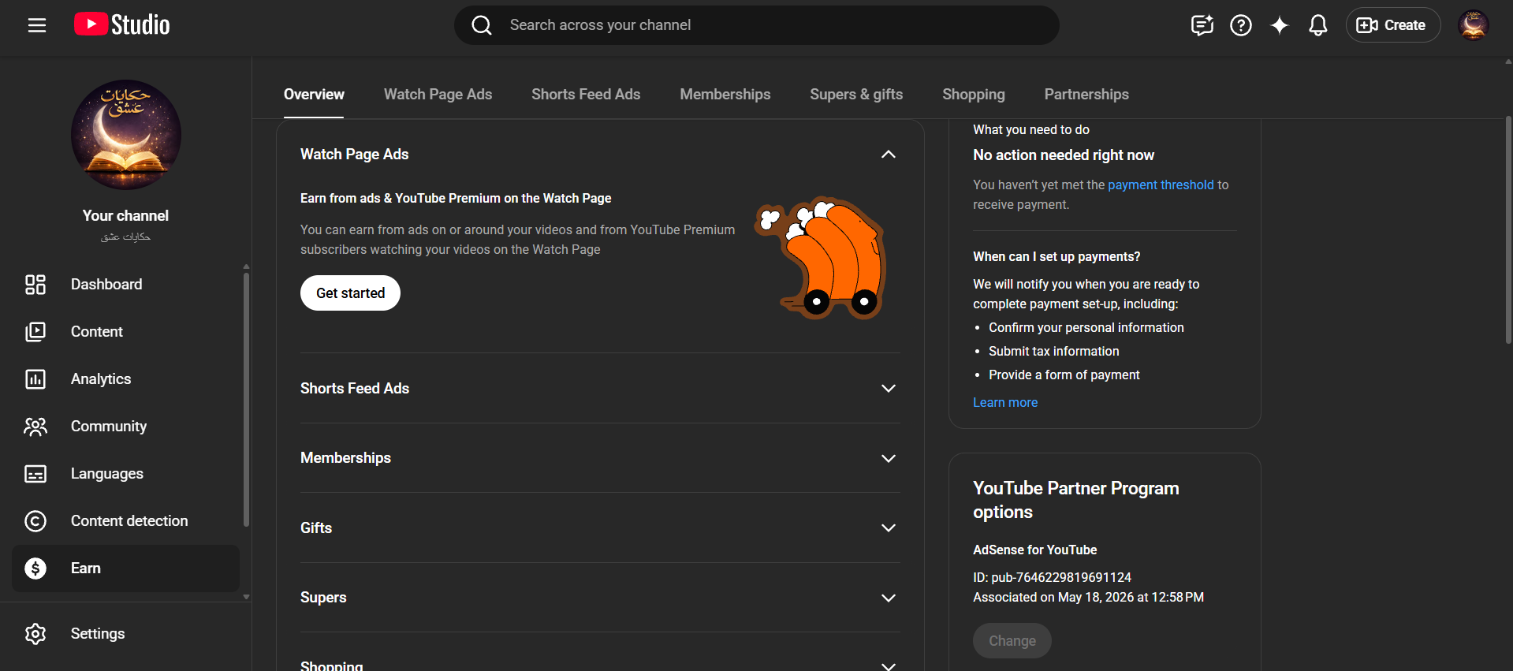1513x671 pixels.
Task: Click the Change AdSense button
Action: [x=1012, y=641]
